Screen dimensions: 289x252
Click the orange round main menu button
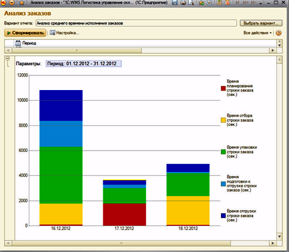click(11, 3)
